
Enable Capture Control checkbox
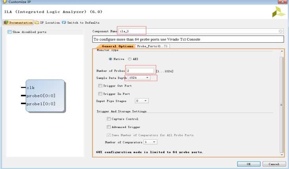109,119
